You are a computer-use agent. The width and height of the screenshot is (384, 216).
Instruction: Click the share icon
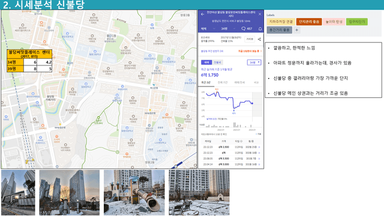(x=259, y=39)
